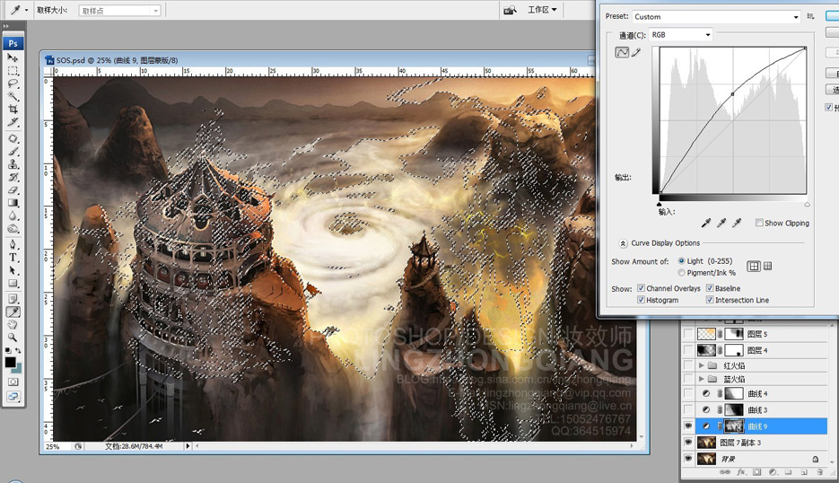839x483 pixels.
Task: Uncheck the Histogram option
Action: pos(641,300)
